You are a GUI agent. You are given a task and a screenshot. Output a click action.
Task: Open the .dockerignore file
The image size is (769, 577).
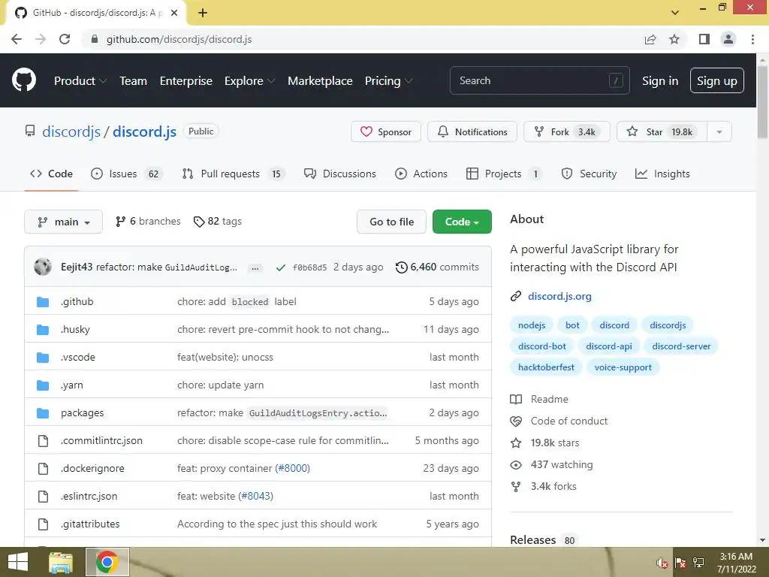(92, 469)
